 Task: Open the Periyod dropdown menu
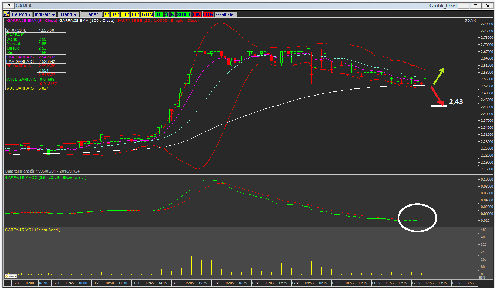pyautogui.click(x=21, y=14)
